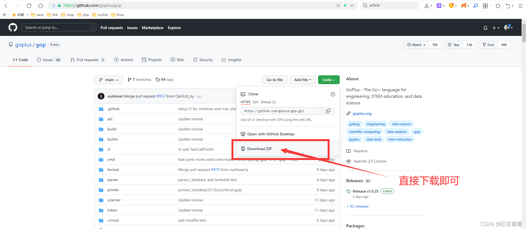Fork the repository
This screenshot has height=229, width=526.
[488, 45]
